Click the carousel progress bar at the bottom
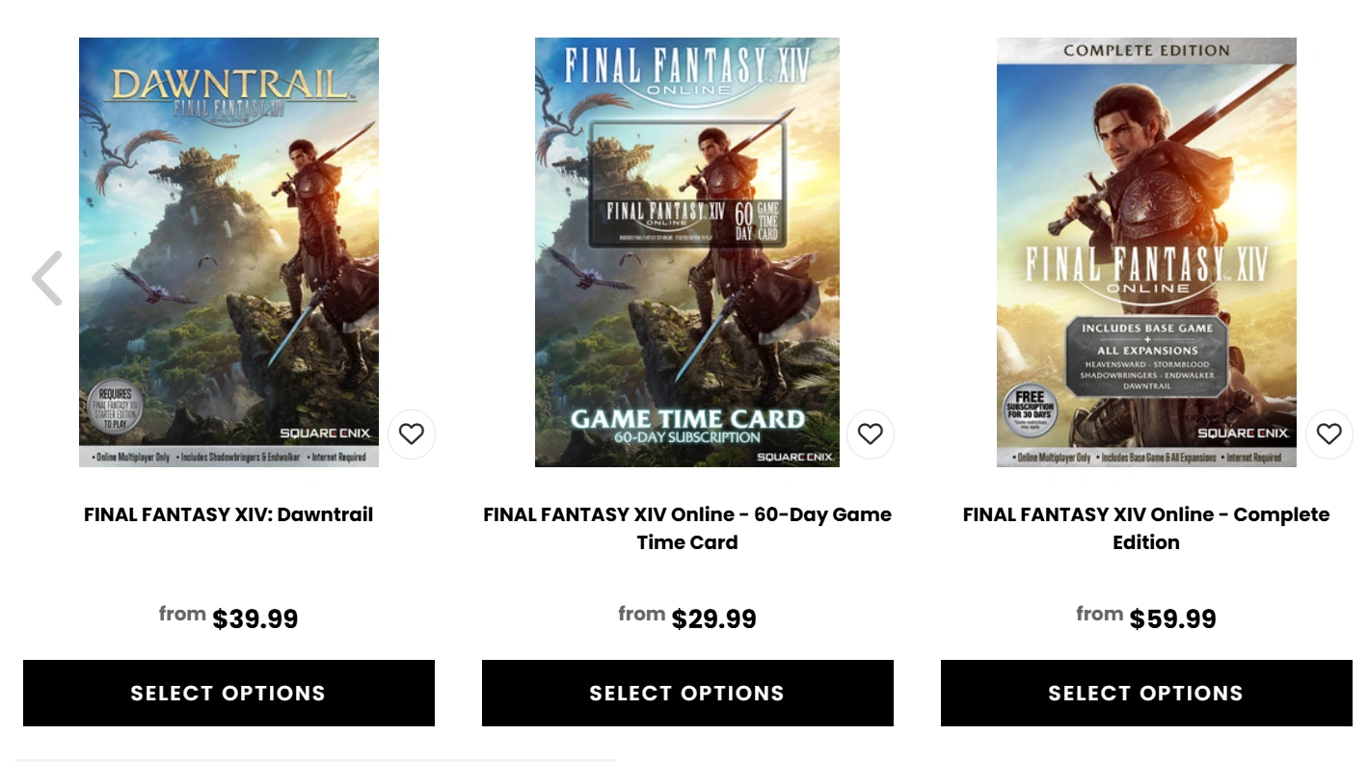Image resolution: width=1368 pixels, height=762 pixels. 315,760
